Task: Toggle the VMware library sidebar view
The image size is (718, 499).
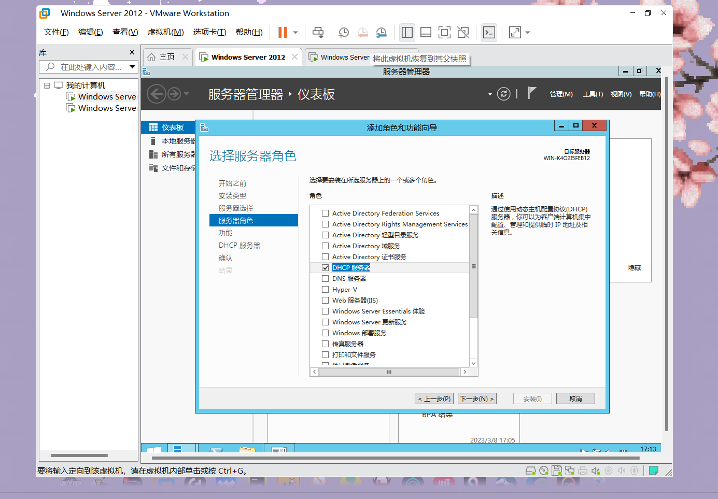Action: [407, 32]
